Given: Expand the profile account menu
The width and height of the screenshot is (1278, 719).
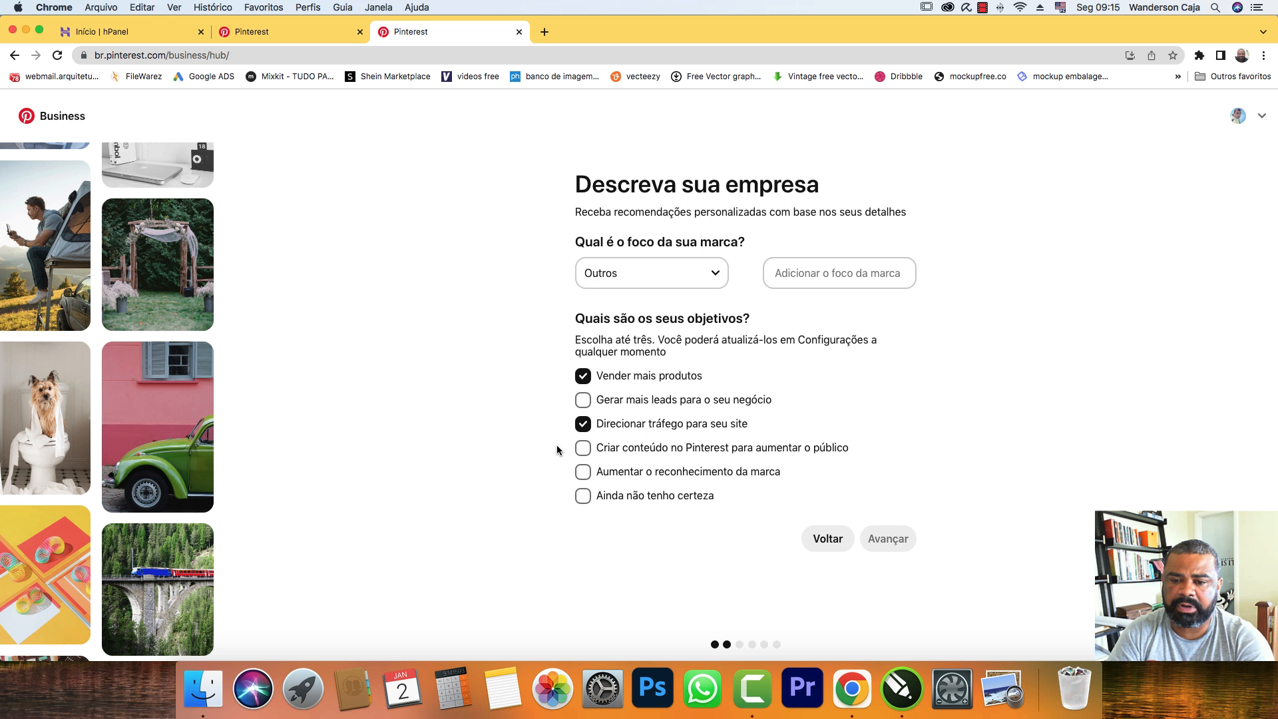Looking at the screenshot, I should click(x=1262, y=116).
